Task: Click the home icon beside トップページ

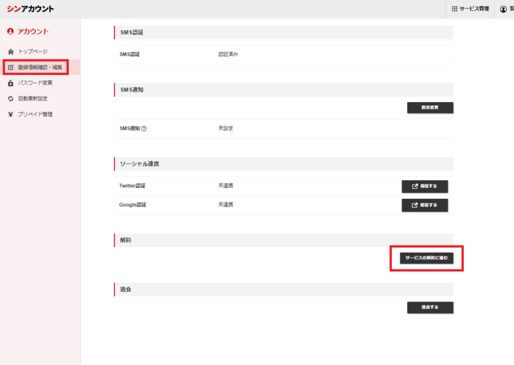Action: tap(10, 51)
